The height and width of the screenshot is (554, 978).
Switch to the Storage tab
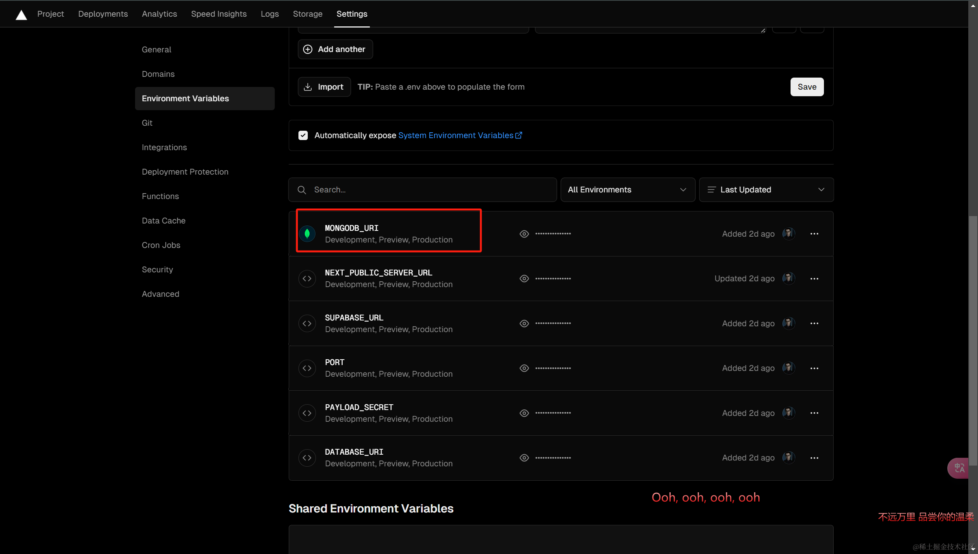click(x=307, y=14)
